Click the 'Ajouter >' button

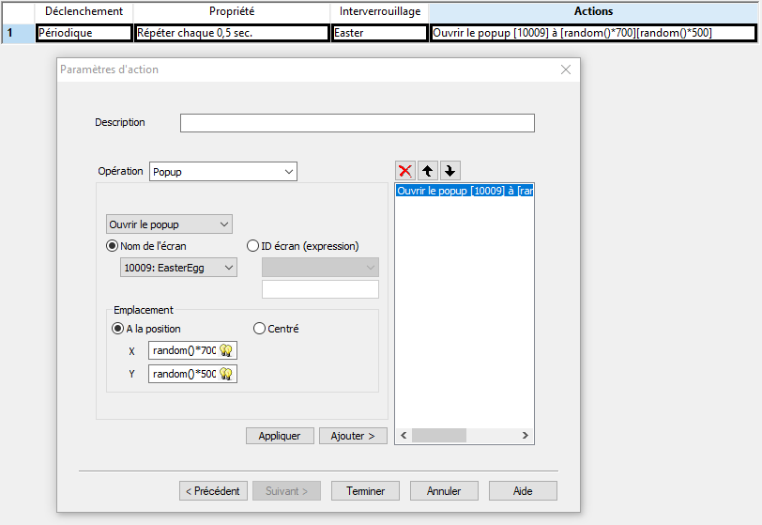point(353,436)
